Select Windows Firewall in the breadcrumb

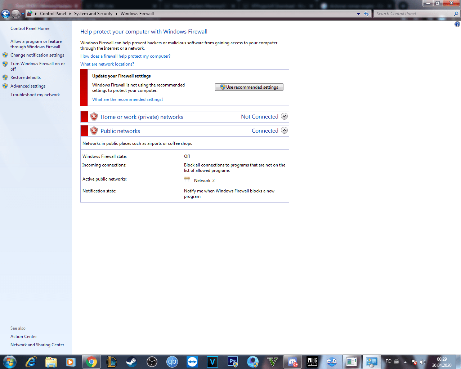137,14
